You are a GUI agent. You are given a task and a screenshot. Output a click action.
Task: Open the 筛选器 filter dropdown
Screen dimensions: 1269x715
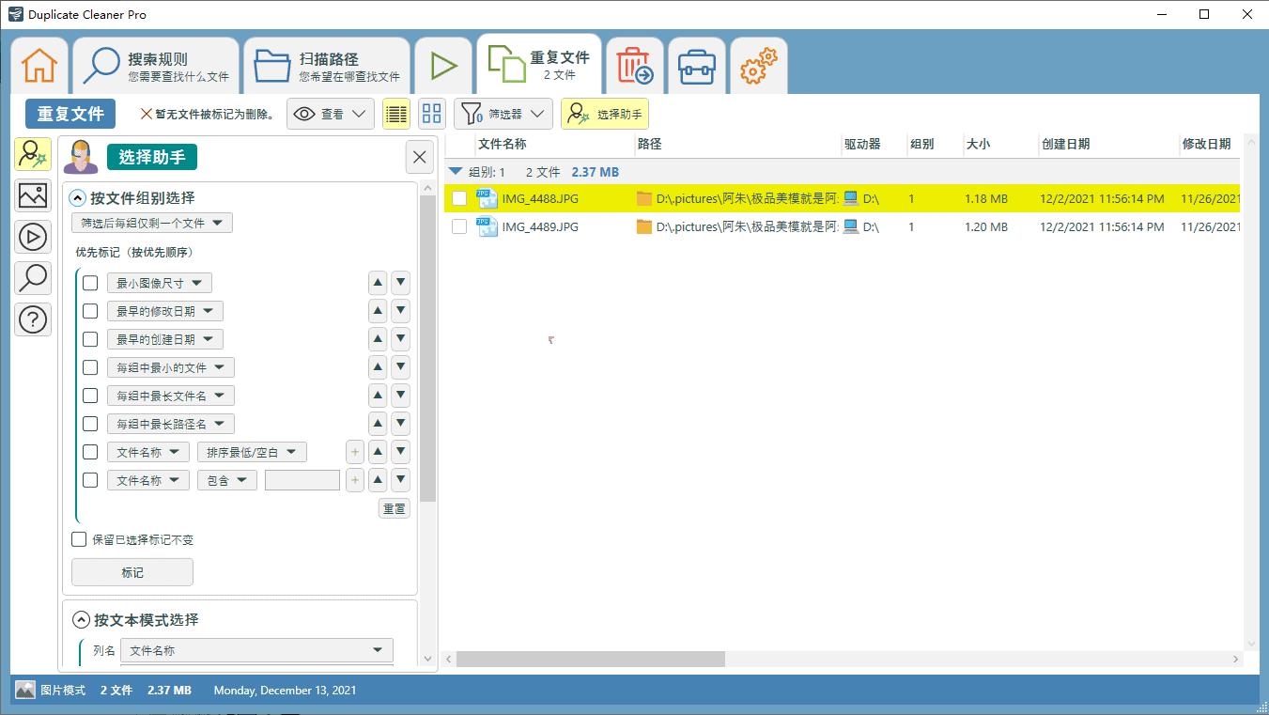(503, 114)
